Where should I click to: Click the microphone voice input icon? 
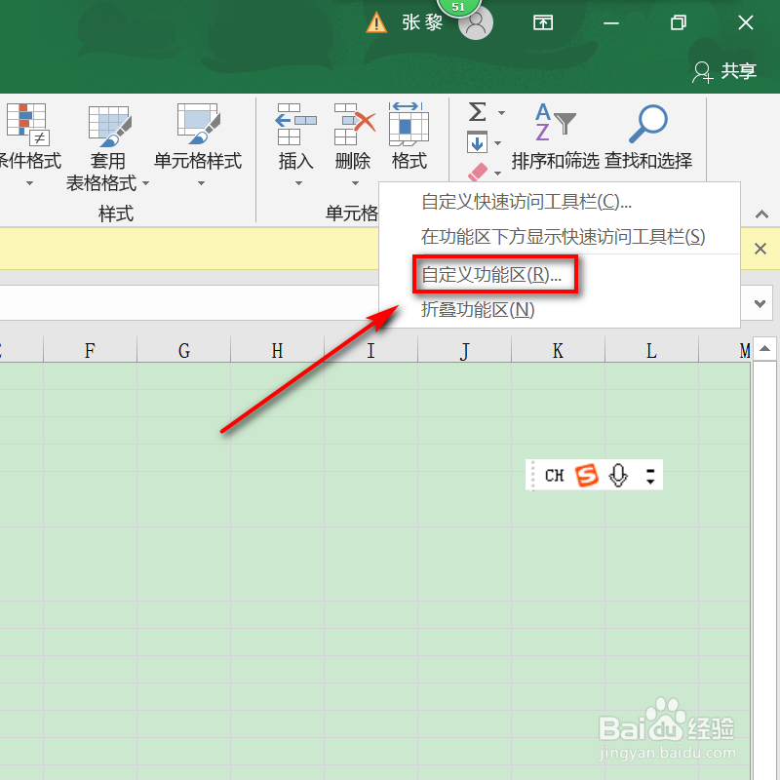coord(618,475)
